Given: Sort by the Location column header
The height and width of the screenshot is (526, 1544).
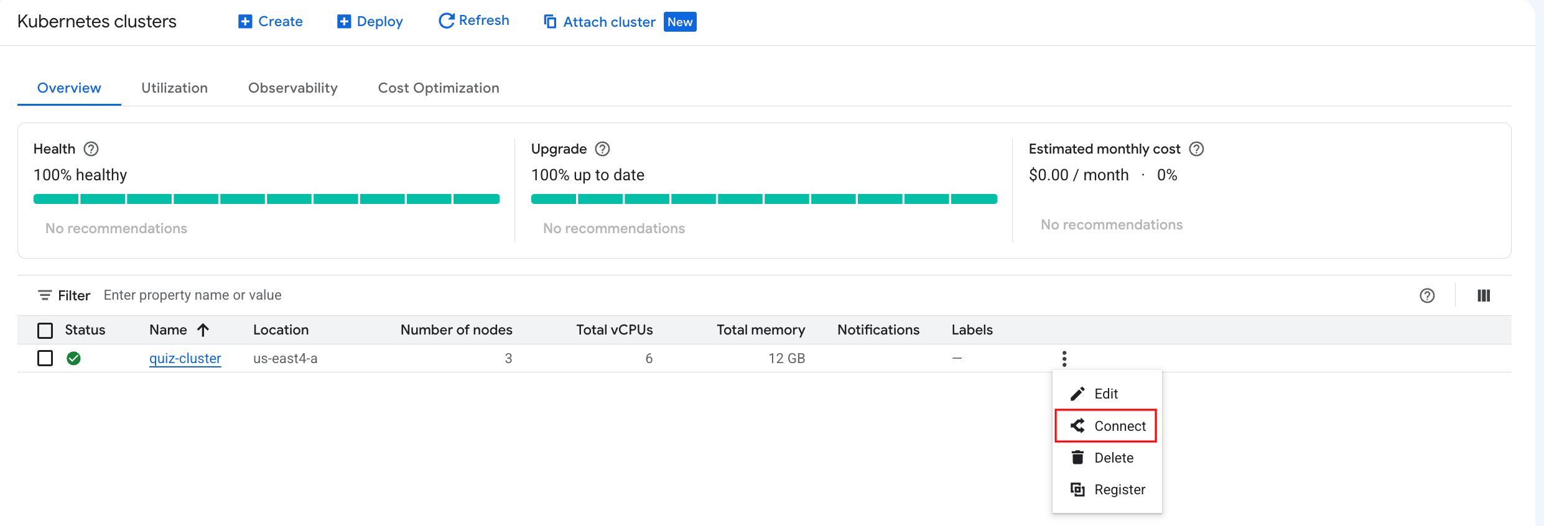Looking at the screenshot, I should click(x=281, y=330).
